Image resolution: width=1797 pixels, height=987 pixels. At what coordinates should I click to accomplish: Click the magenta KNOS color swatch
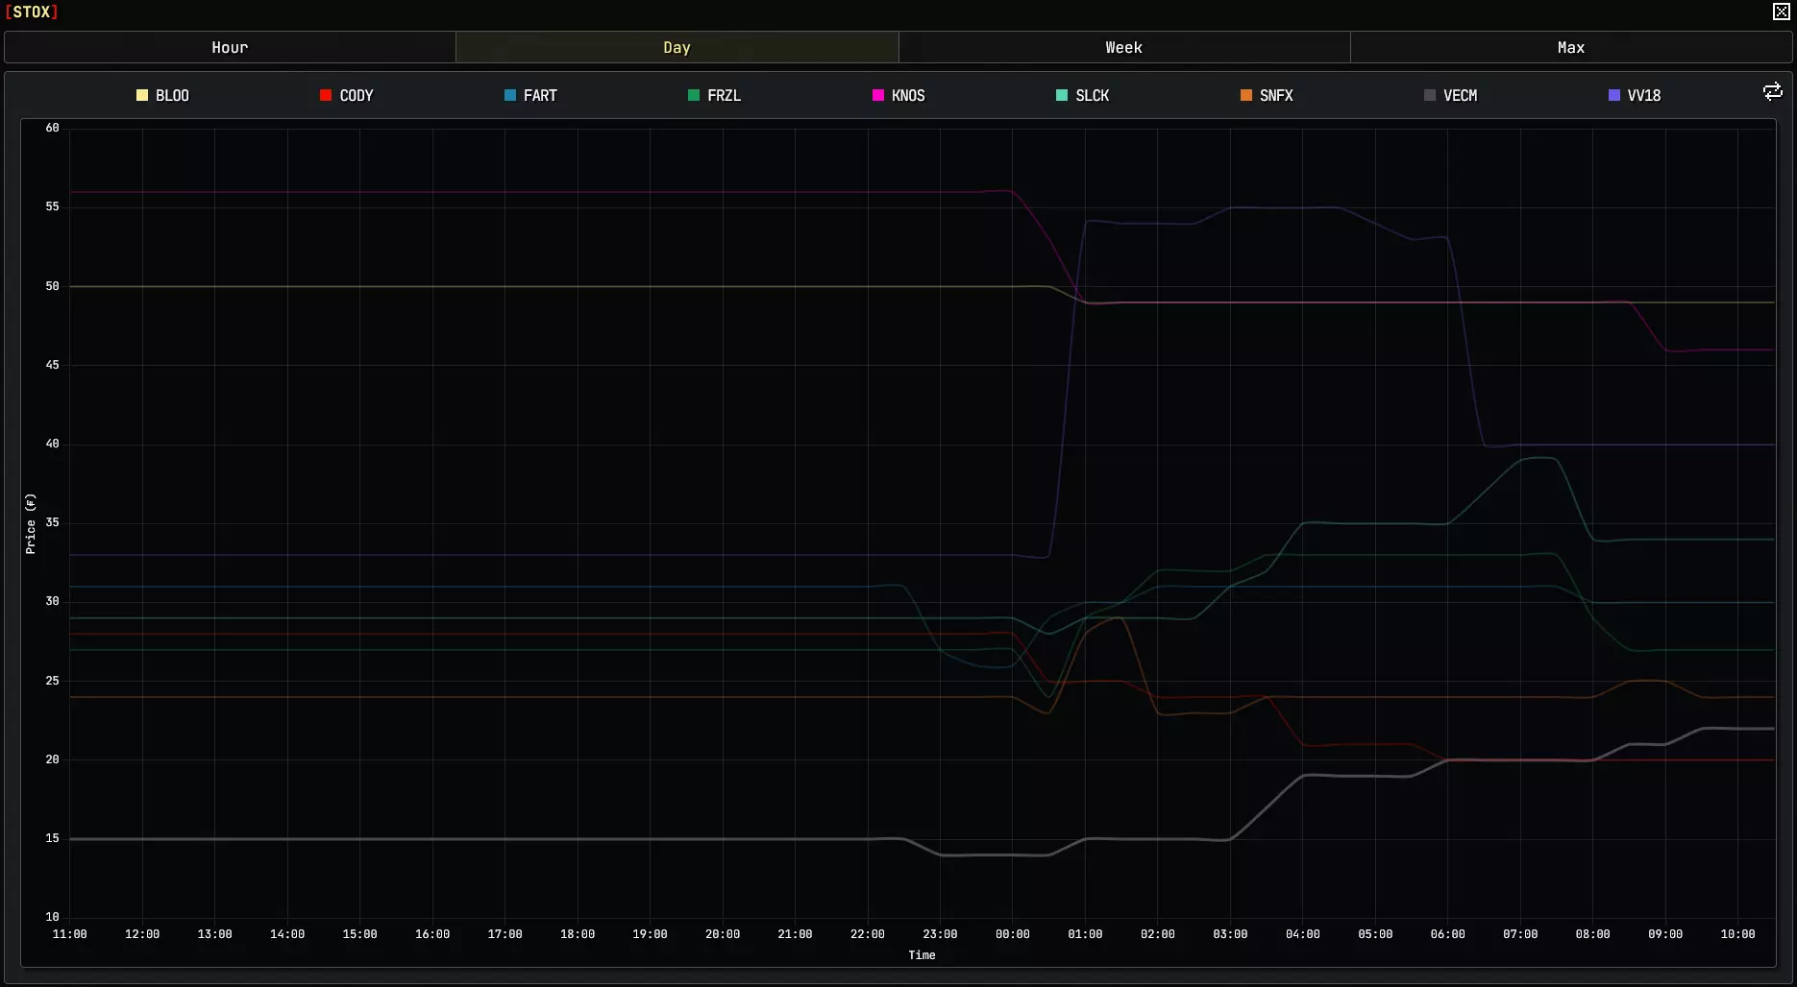[877, 95]
